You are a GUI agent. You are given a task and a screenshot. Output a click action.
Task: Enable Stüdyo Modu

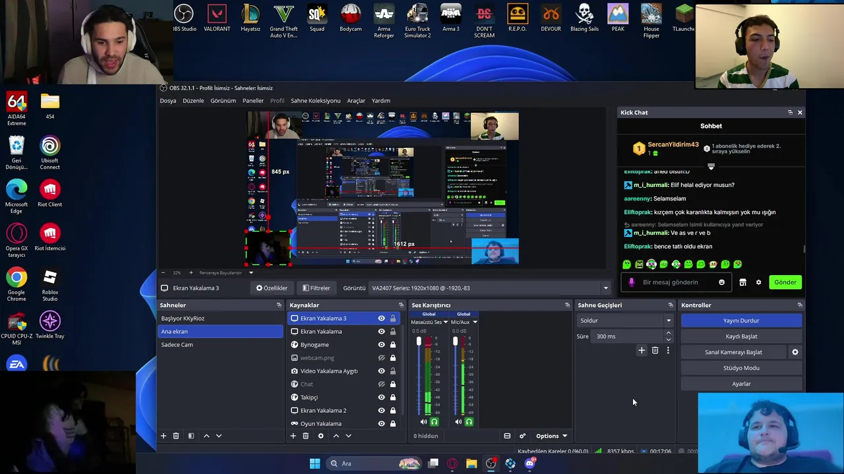[741, 368]
